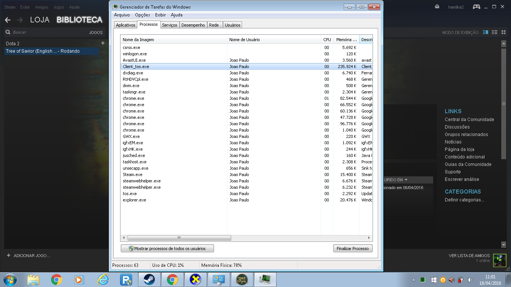This screenshot has height=287, width=511.
Task: Click the plus icon beside Dota 2
Action: point(103,43)
